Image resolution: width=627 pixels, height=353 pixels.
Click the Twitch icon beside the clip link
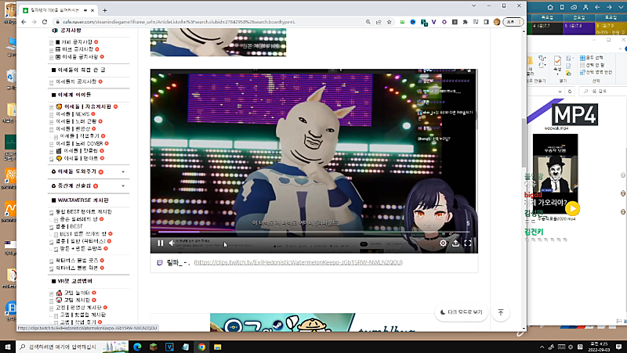click(160, 262)
